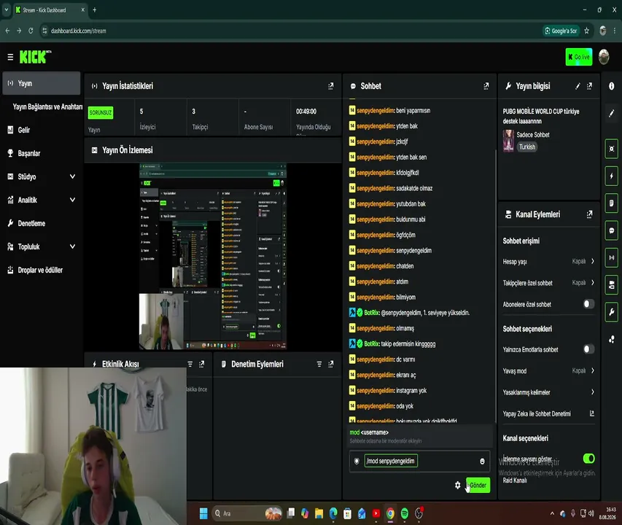Toggle lightning activity feed icon in right sidebar
The width and height of the screenshot is (622, 525).
pyautogui.click(x=611, y=176)
